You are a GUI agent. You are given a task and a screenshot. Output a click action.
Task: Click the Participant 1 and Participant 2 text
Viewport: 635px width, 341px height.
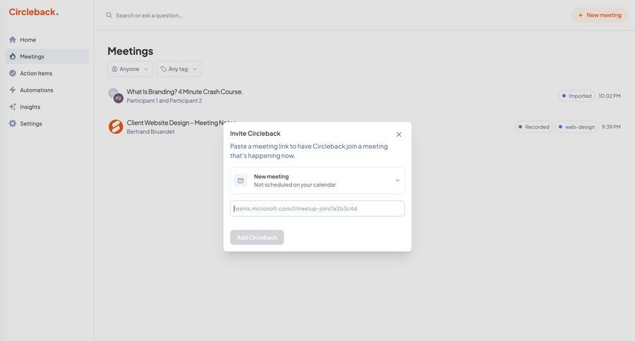pyautogui.click(x=164, y=101)
